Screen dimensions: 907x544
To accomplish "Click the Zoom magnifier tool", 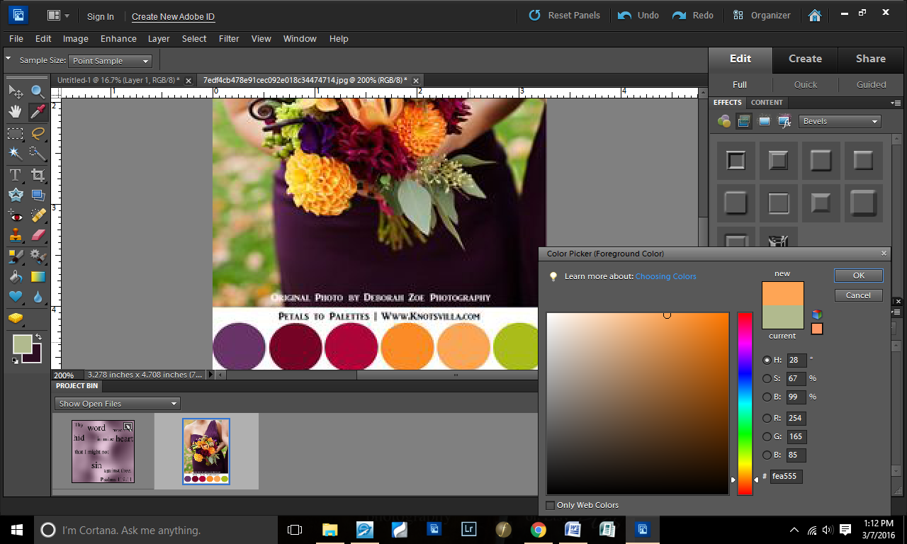I will point(38,91).
